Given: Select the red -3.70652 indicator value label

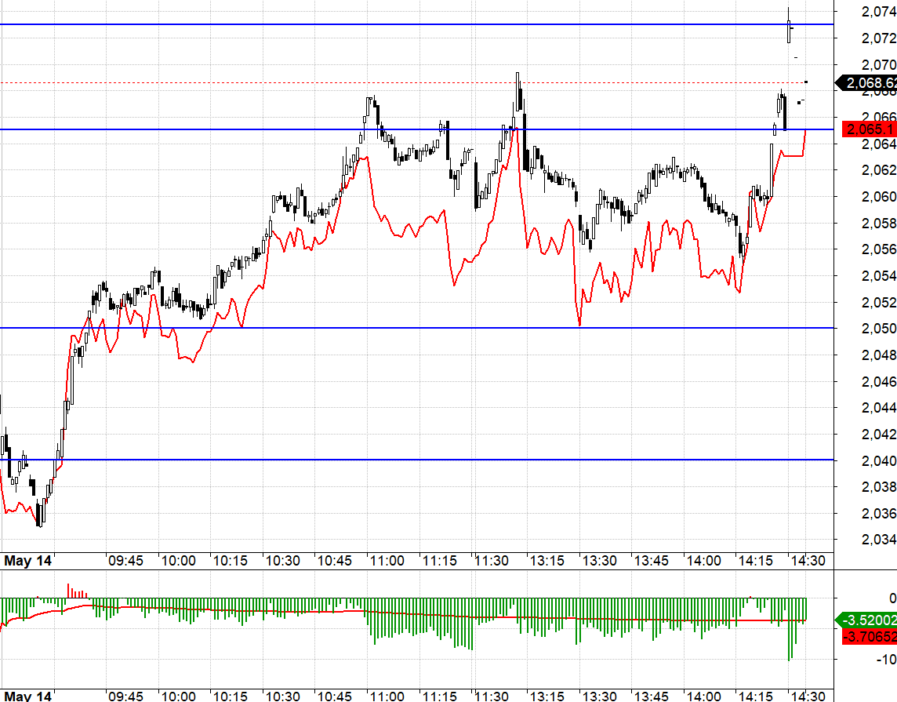Looking at the screenshot, I should click(870, 636).
